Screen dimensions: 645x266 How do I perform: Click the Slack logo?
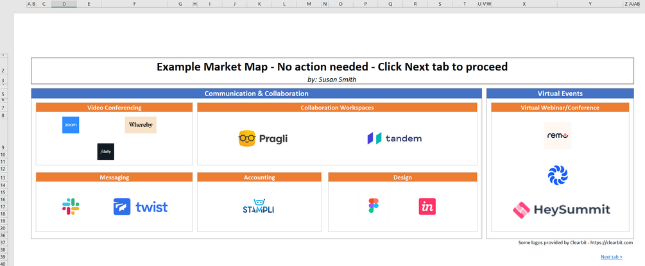(x=71, y=206)
